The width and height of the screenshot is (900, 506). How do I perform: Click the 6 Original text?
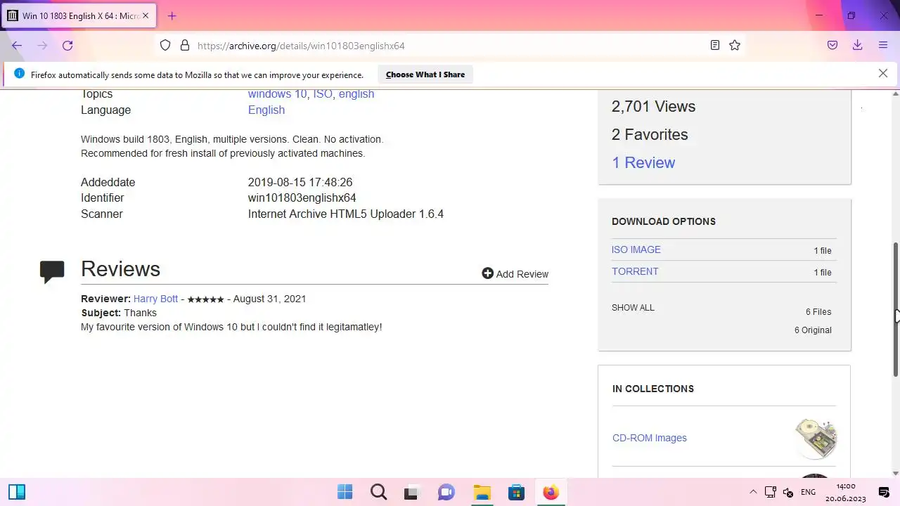[813, 330]
